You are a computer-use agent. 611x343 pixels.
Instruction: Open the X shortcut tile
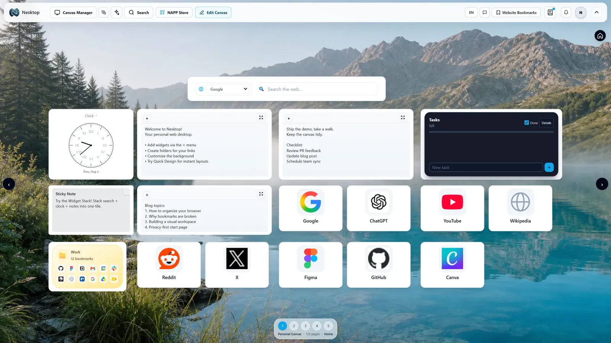pyautogui.click(x=237, y=265)
